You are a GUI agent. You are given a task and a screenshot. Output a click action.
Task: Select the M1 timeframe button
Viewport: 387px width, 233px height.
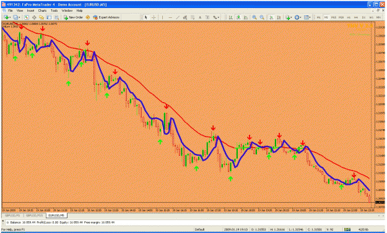[x=318, y=17]
